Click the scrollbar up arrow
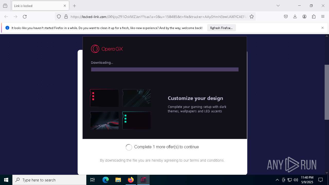Image resolution: width=329 pixels, height=185 pixels. click(x=327, y=36)
